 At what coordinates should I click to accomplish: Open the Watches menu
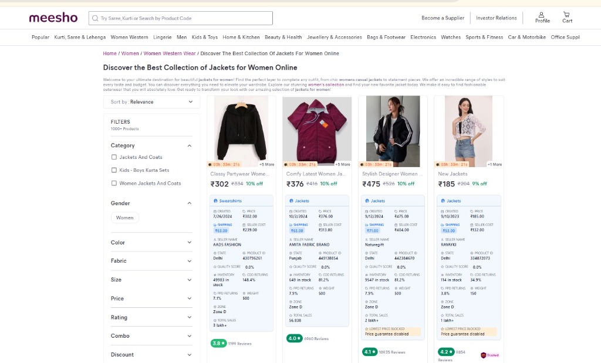(451, 37)
